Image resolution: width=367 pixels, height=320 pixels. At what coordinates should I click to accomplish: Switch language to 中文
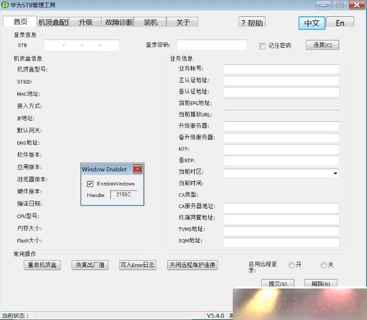pos(312,23)
